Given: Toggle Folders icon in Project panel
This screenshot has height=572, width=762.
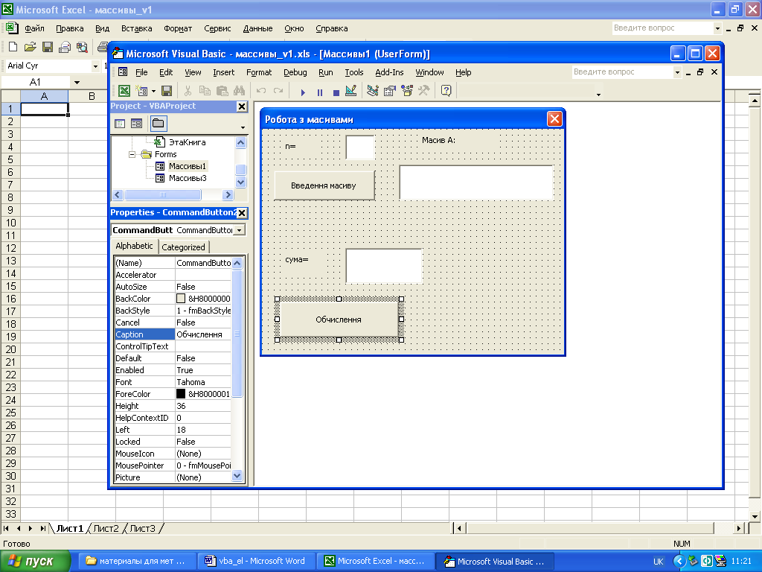Looking at the screenshot, I should point(158,124).
